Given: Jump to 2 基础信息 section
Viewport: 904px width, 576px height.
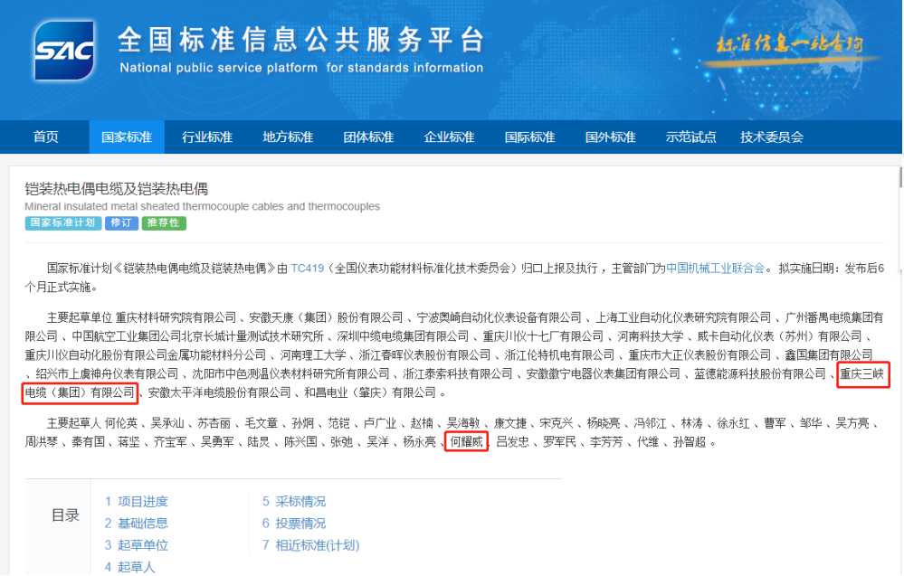Looking at the screenshot, I should tap(136, 524).
